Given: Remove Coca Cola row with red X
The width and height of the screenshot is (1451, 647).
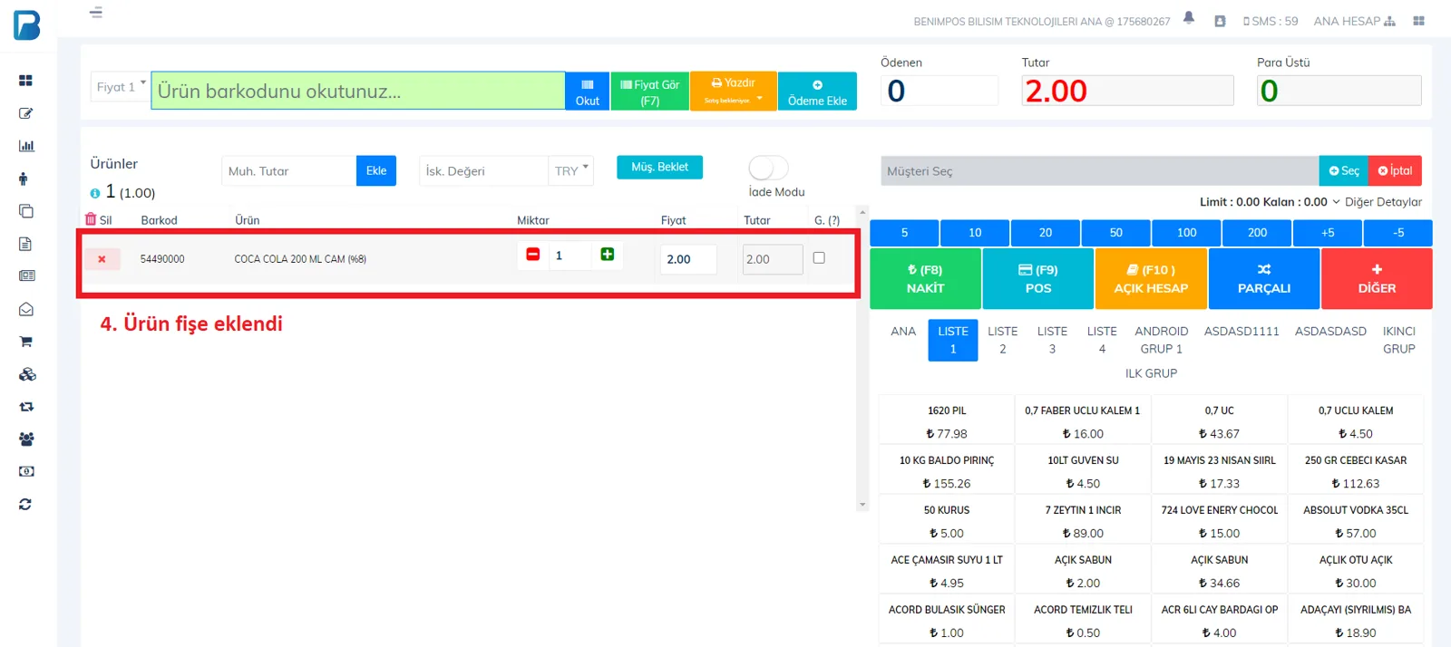Looking at the screenshot, I should (x=102, y=259).
